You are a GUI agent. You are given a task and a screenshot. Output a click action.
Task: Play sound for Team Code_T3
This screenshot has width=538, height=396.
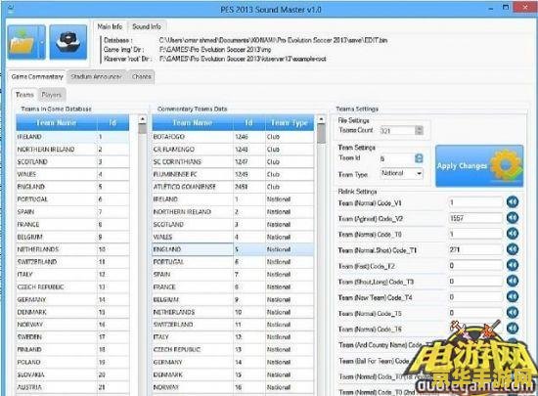click(x=513, y=281)
